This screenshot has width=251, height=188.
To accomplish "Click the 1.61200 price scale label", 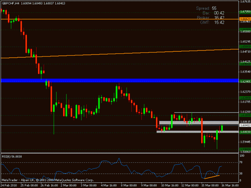I will 245,112.
